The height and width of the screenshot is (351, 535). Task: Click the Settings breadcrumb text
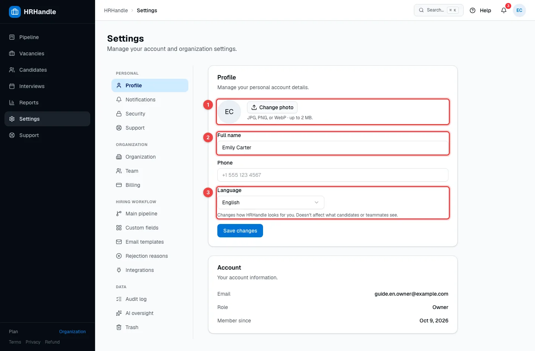pyautogui.click(x=147, y=10)
